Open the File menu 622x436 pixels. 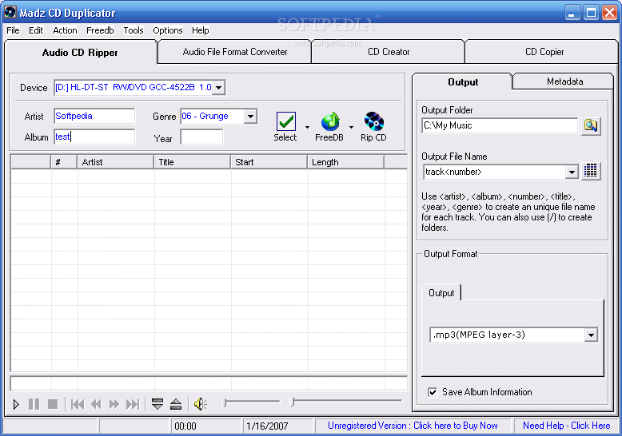(13, 30)
